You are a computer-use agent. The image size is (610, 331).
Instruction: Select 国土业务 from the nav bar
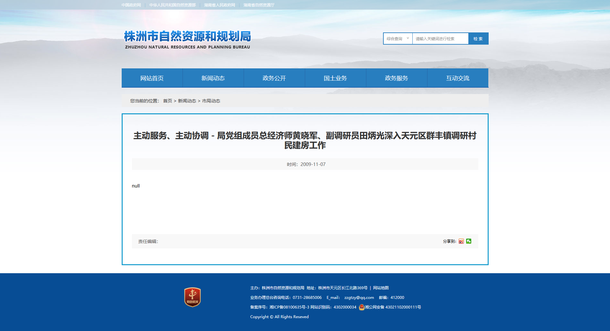click(335, 78)
